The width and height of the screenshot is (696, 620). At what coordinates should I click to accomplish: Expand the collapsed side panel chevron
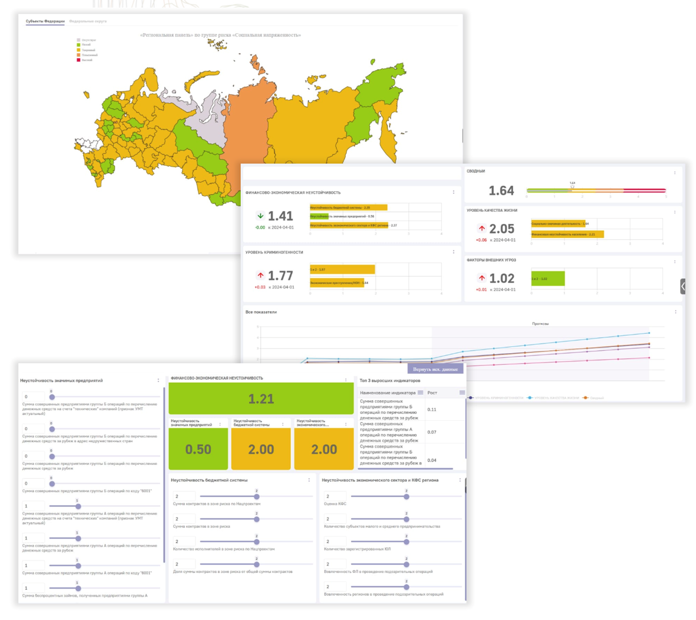(x=682, y=286)
